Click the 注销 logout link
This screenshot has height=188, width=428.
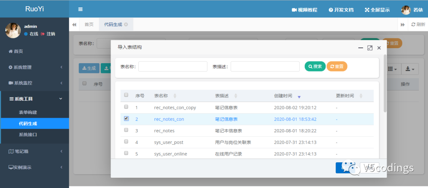click(48, 34)
